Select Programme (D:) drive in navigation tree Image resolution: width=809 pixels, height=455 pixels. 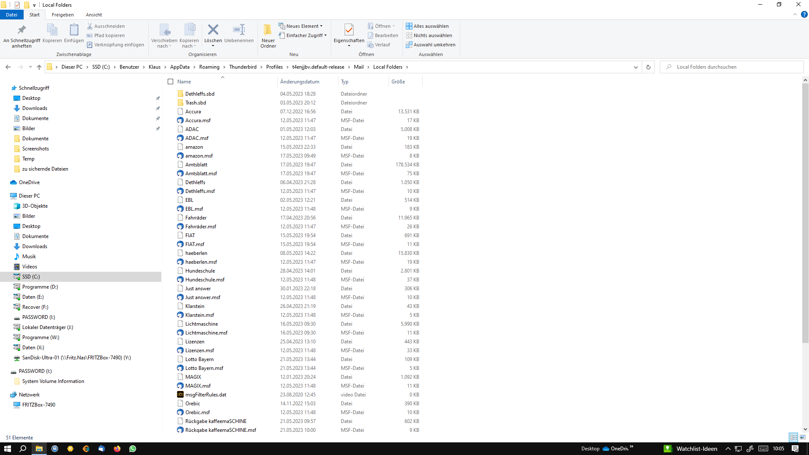point(40,287)
